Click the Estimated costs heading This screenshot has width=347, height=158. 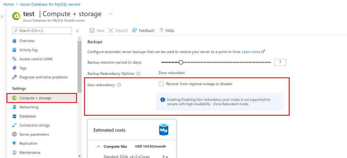[x=109, y=130]
